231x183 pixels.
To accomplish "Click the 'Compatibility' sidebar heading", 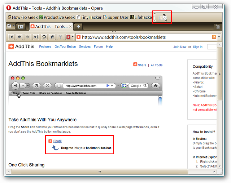I will 202,67.
